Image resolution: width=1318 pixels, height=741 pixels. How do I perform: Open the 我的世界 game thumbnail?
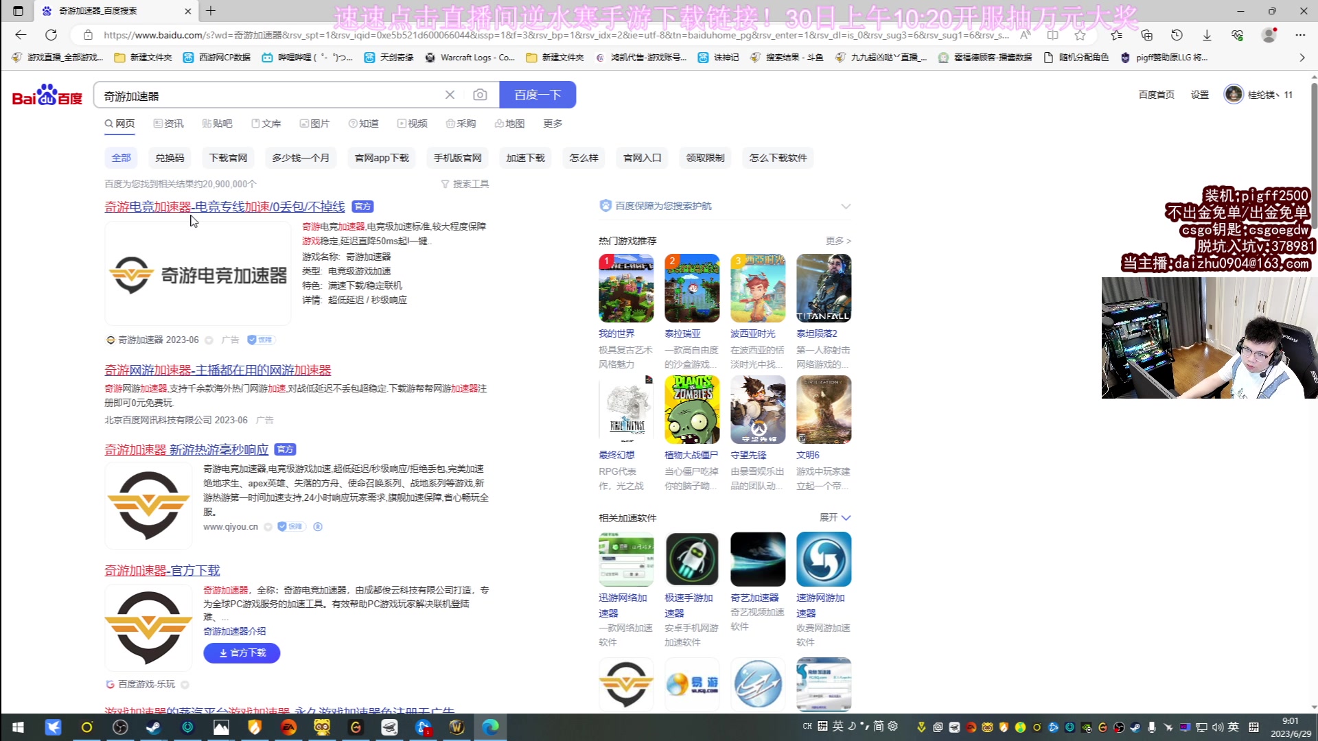click(625, 288)
